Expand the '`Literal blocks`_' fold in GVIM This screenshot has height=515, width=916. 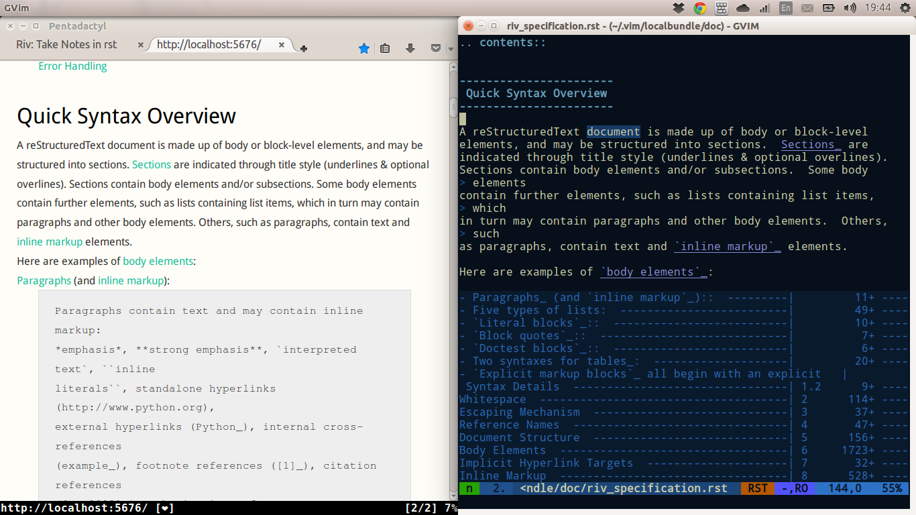684,323
